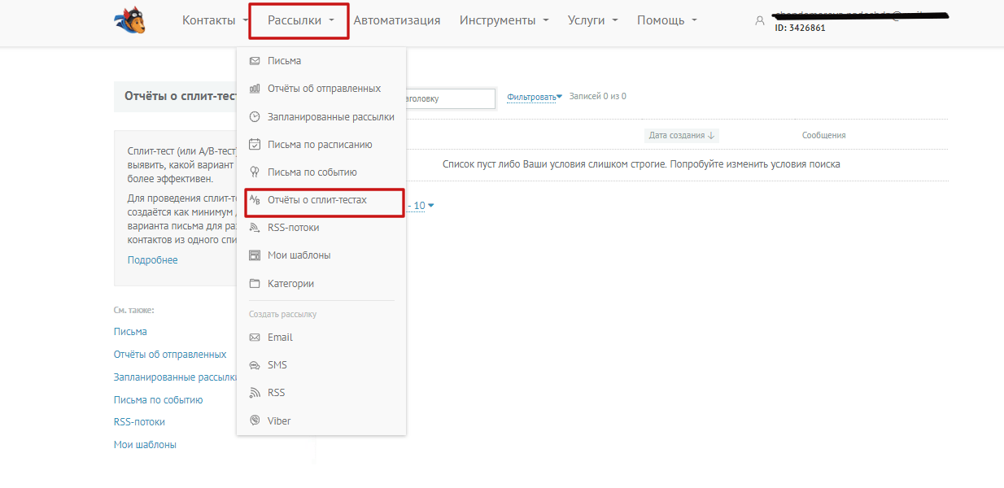This screenshot has height=488, width=1004.
Task: Click the account ID 3426861 text
Action: (x=801, y=27)
